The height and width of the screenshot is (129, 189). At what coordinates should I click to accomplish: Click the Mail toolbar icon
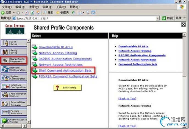point(80,13)
